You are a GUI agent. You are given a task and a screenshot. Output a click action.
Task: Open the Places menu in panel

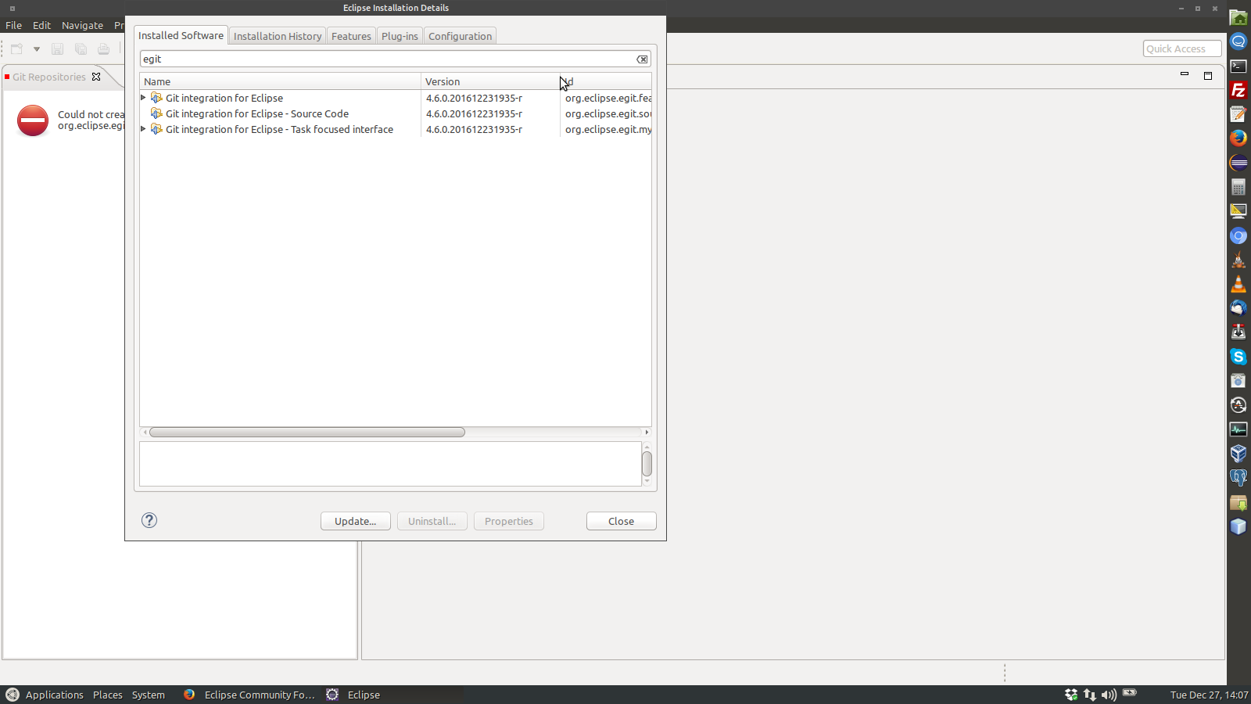pyautogui.click(x=108, y=695)
